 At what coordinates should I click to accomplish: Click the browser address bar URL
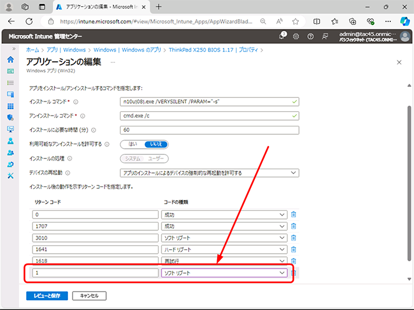tap(156, 21)
